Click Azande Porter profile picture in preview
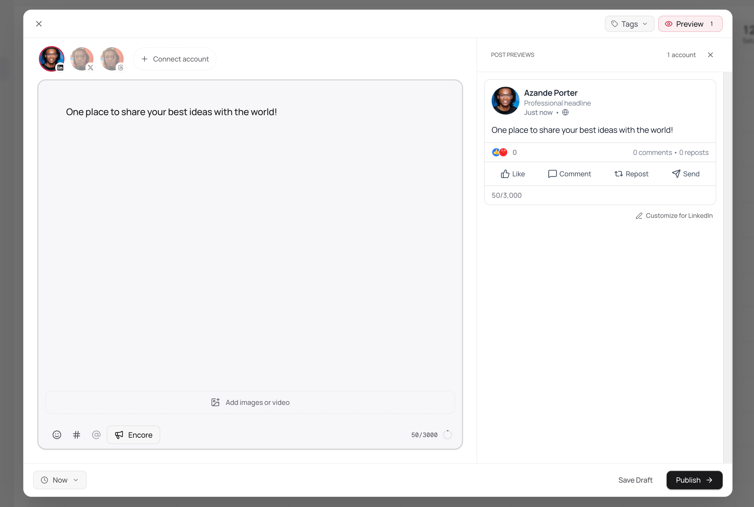Screen dimensions: 754x507 pyautogui.click(x=506, y=101)
